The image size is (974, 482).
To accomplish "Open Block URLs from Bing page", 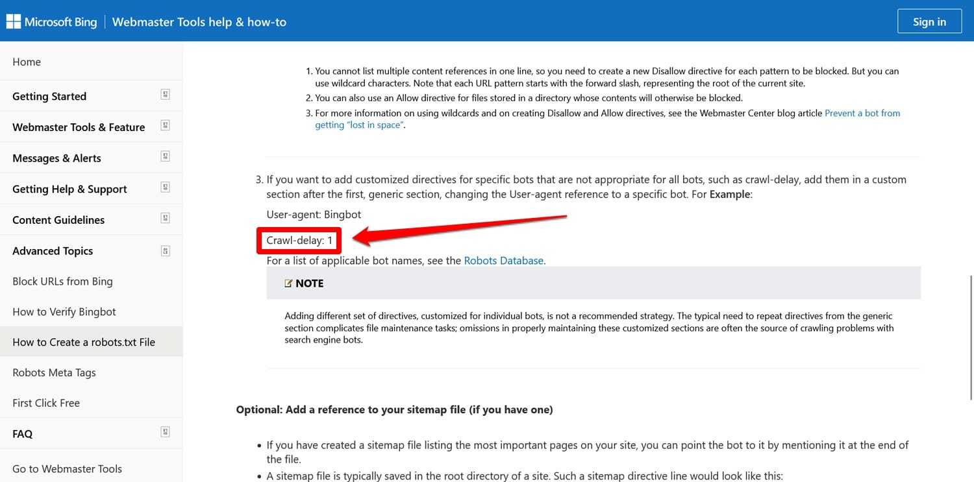I will coord(62,282).
